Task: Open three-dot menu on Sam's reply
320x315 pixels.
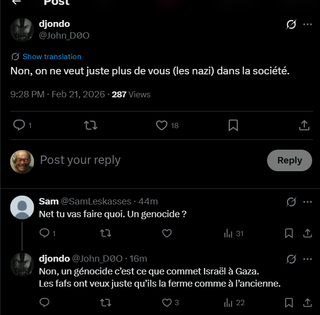Action: pyautogui.click(x=307, y=202)
